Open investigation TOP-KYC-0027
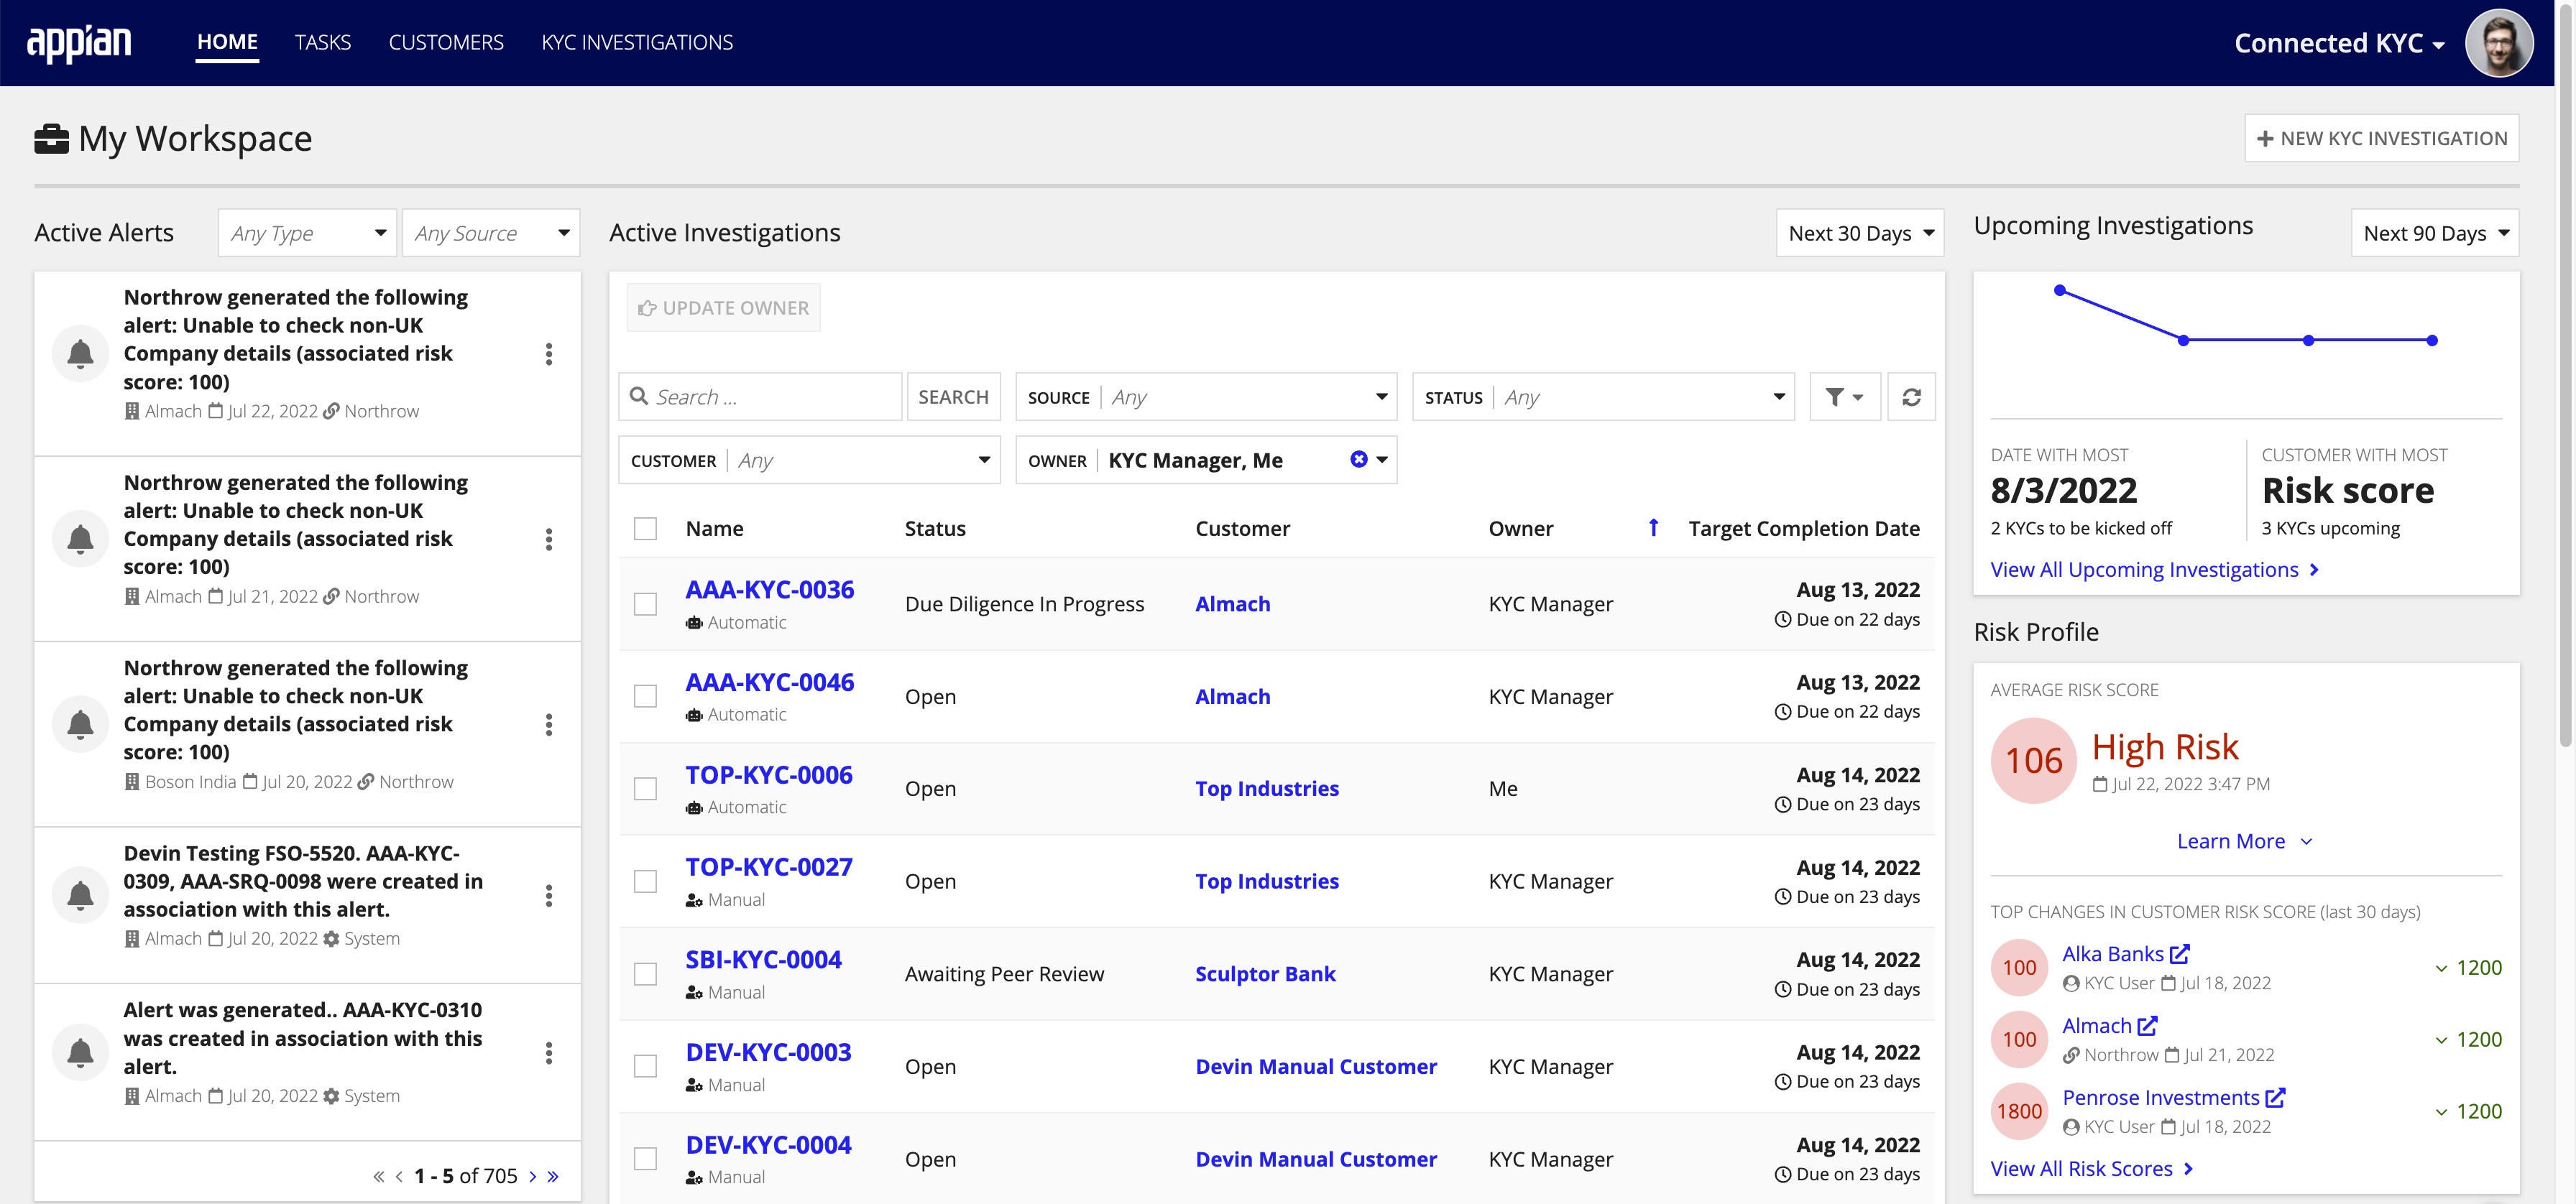The width and height of the screenshot is (2576, 1204). (x=769, y=866)
